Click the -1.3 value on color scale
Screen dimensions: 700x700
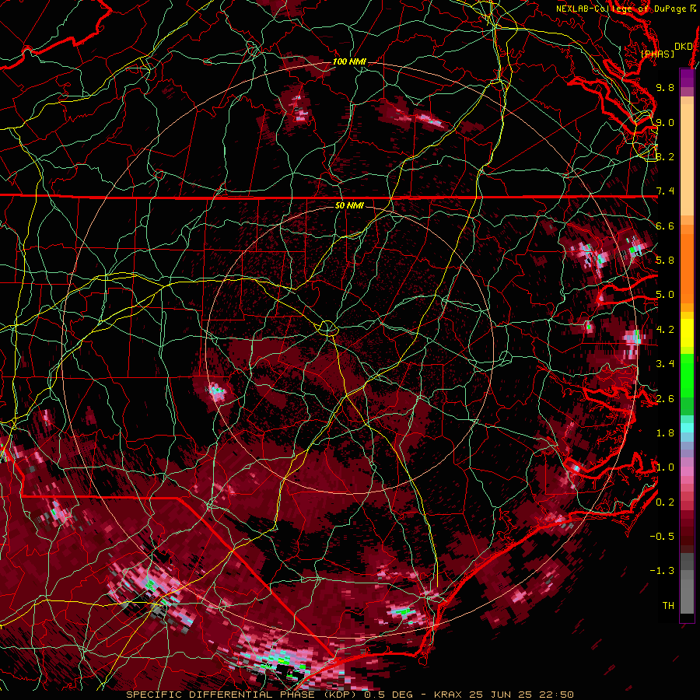[x=662, y=571]
